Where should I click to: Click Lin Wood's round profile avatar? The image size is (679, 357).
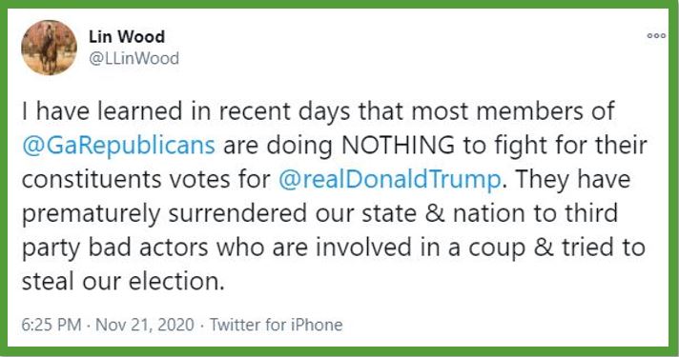coord(49,47)
